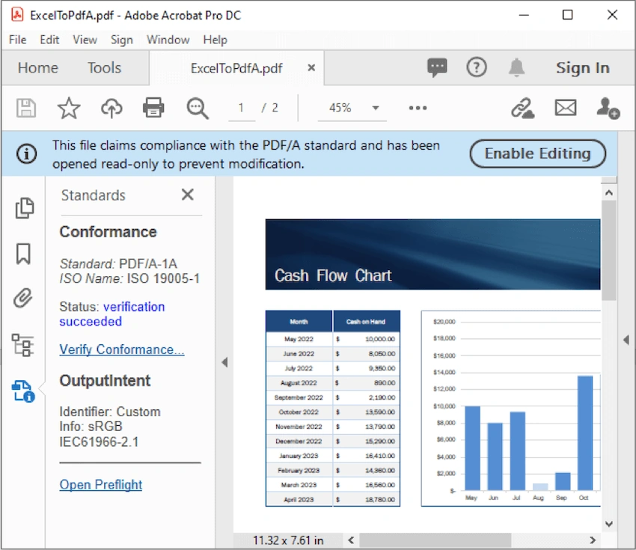The height and width of the screenshot is (550, 636).
Task: Collapse the left navigation pane arrow
Action: tap(224, 362)
